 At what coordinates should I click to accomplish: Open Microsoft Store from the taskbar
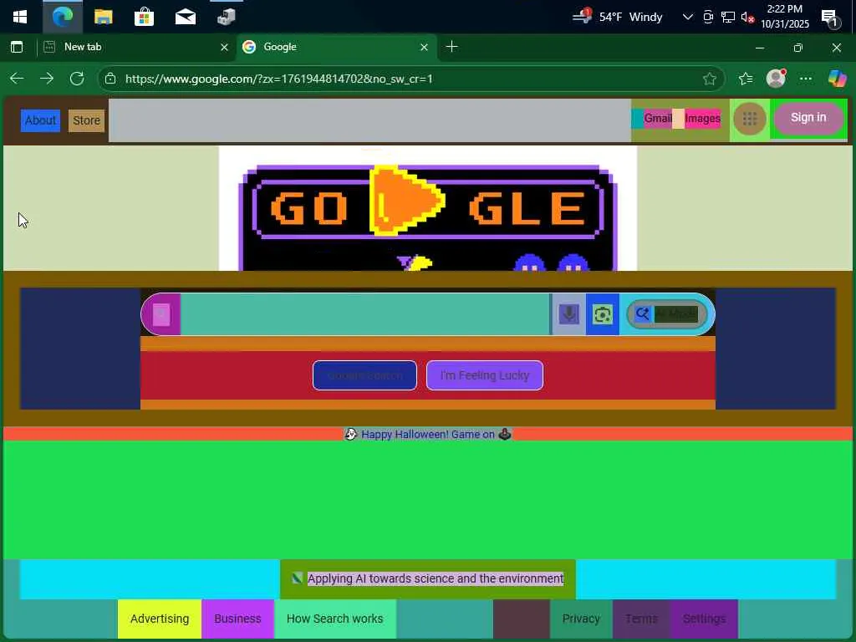pyautogui.click(x=144, y=17)
